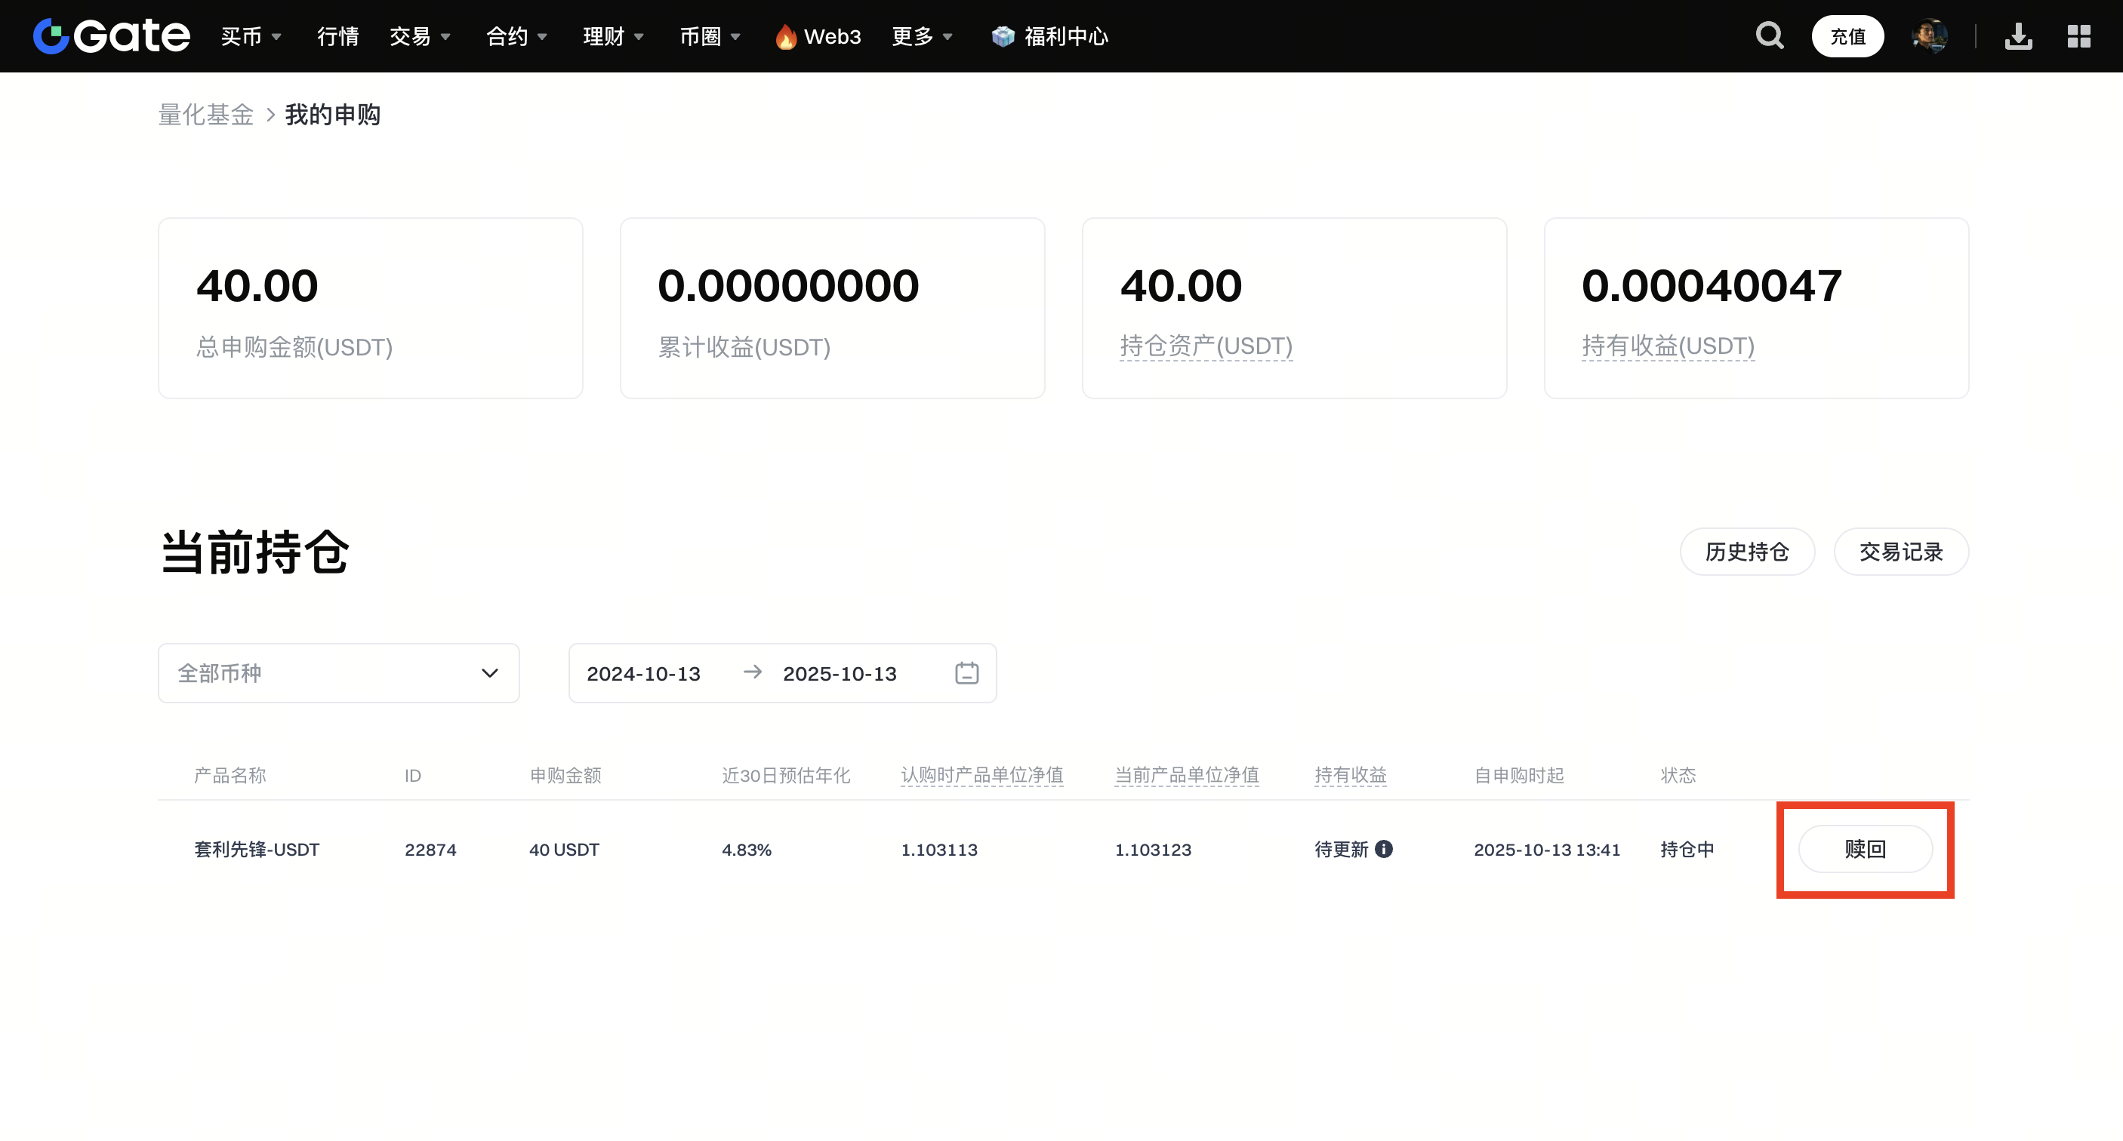Click info icon next to 待更新
Viewport: 2123px width, 1141px height.
1384,848
